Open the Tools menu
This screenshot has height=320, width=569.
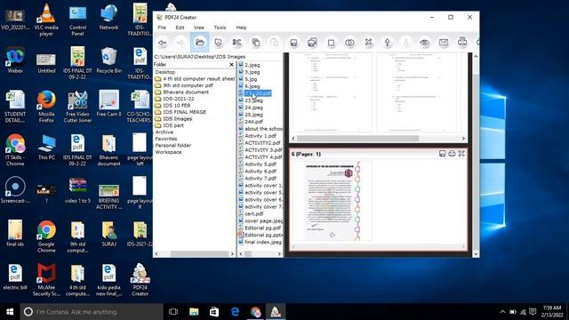220,28
